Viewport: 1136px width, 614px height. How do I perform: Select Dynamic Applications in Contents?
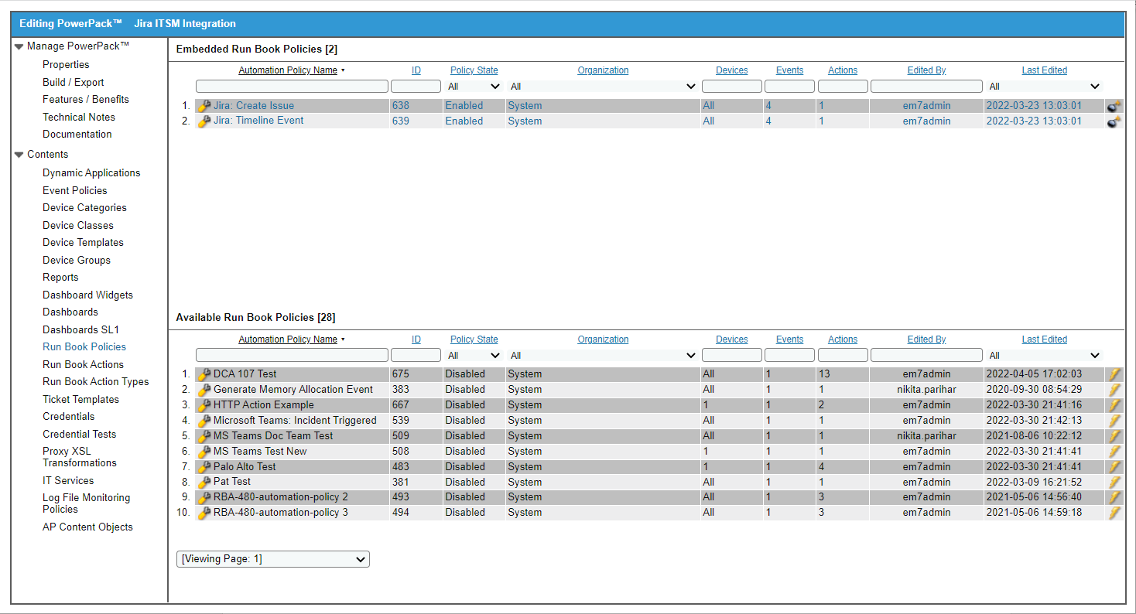(91, 173)
